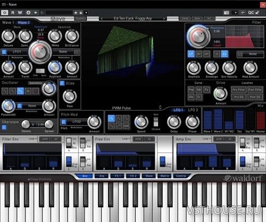Viewport: 266px width, 222px height.
Task: Flip the LFO Sync/Clocked switch
Action: [156, 122]
